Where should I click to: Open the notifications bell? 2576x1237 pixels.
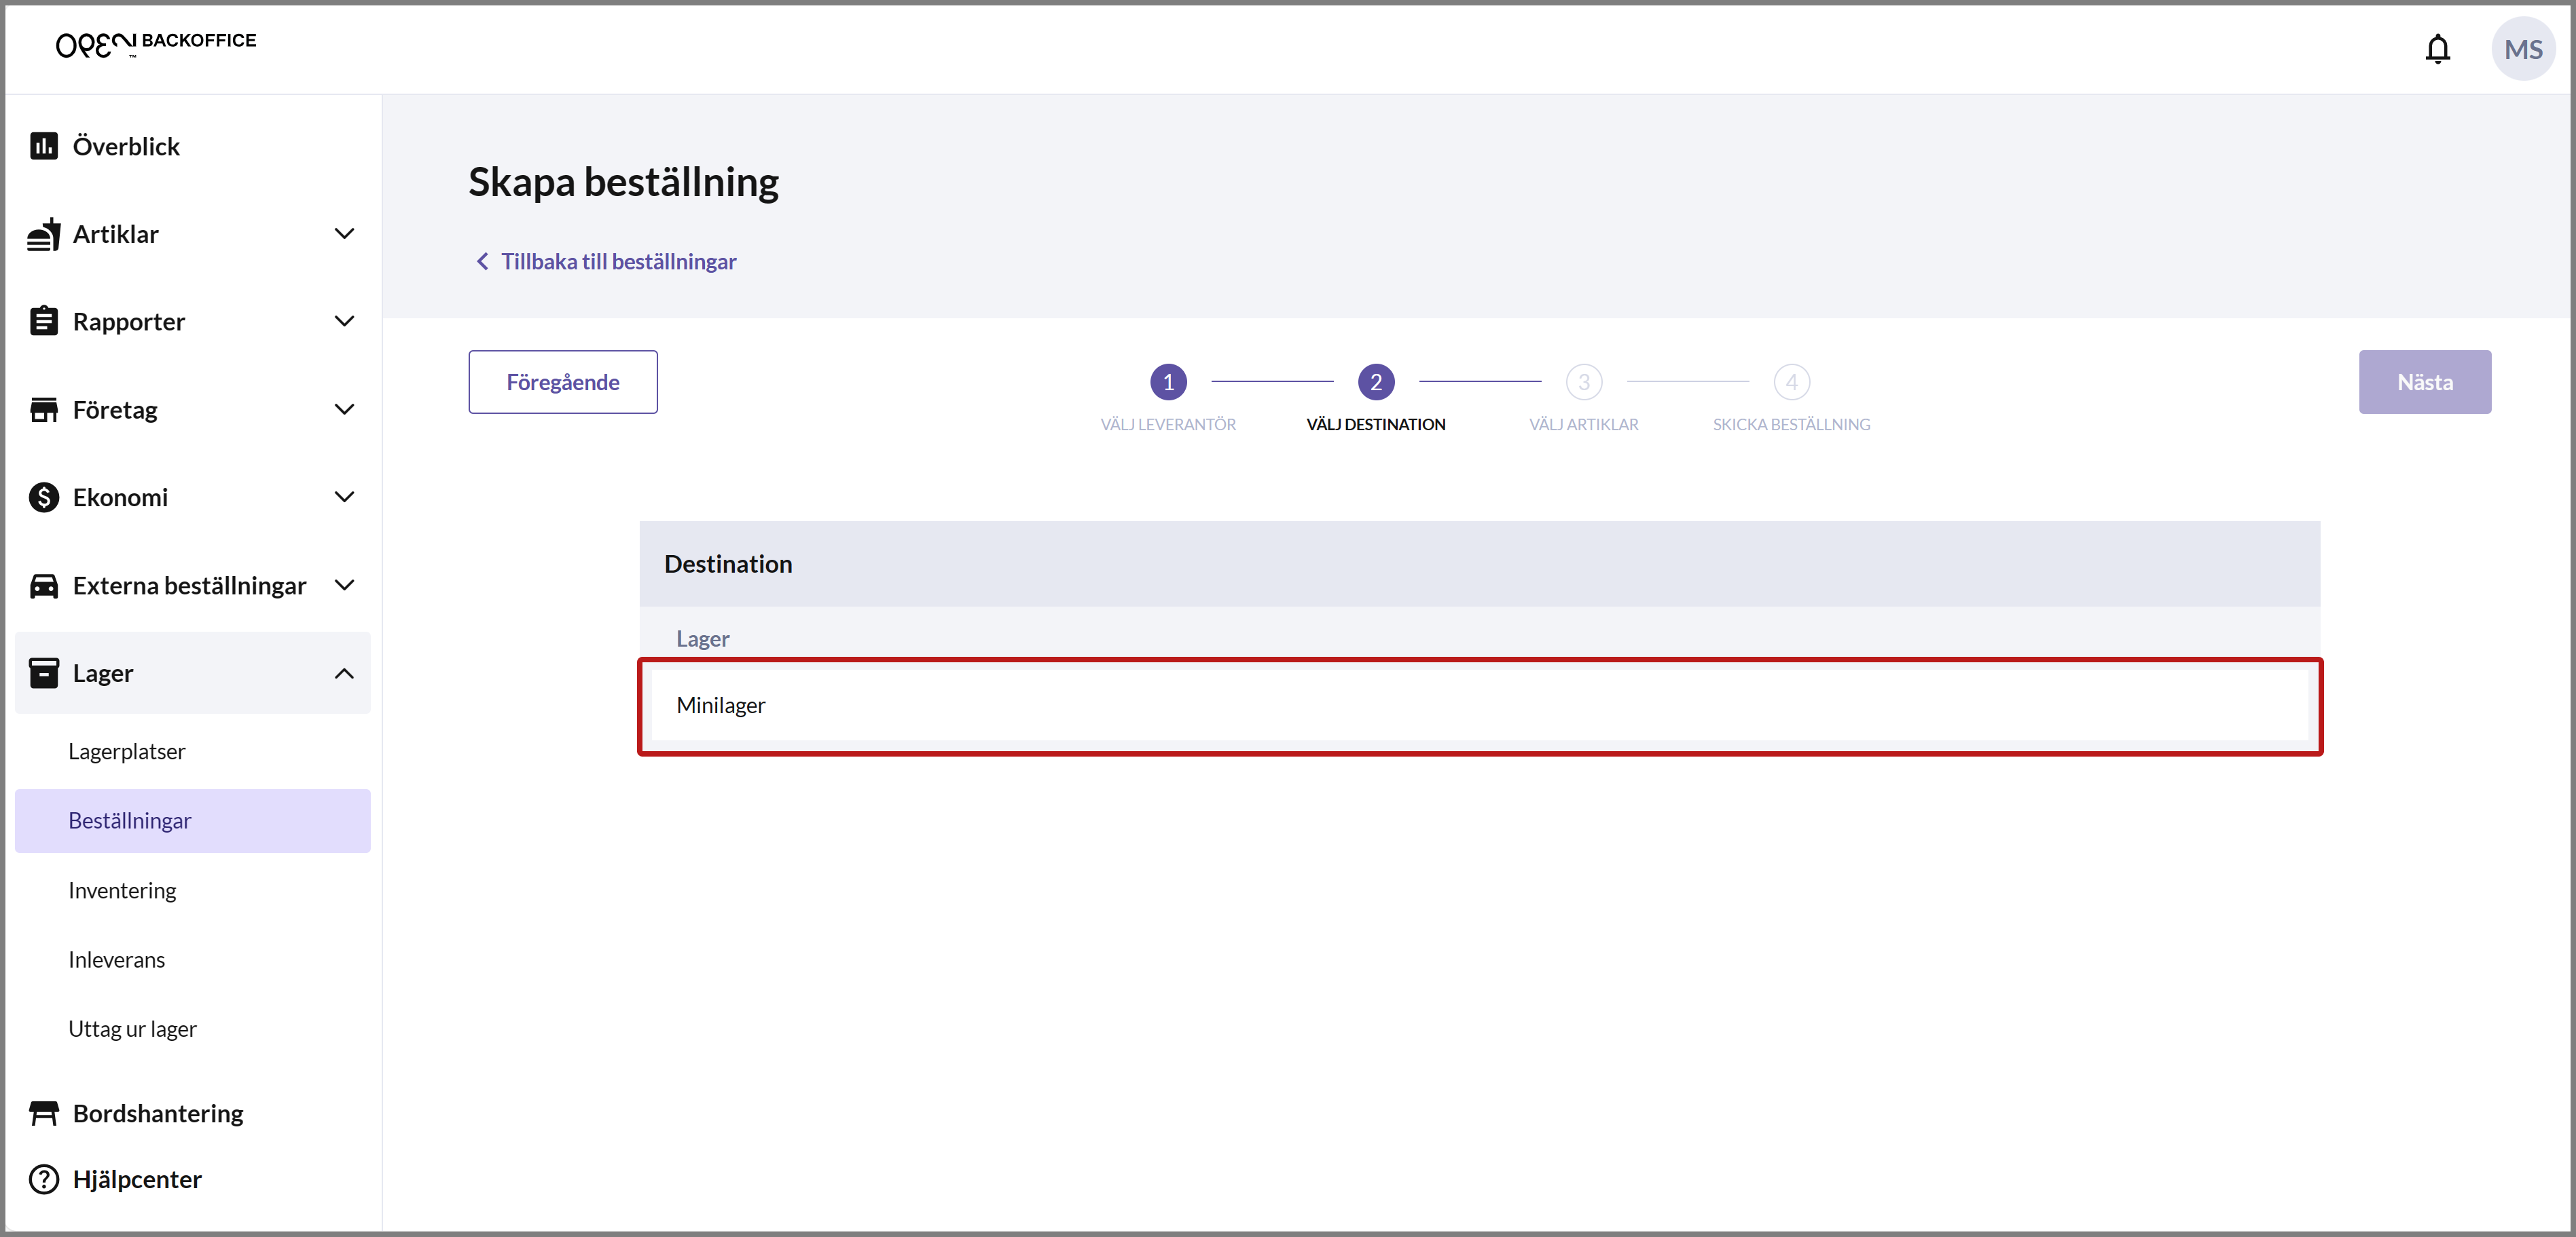pos(2437,48)
